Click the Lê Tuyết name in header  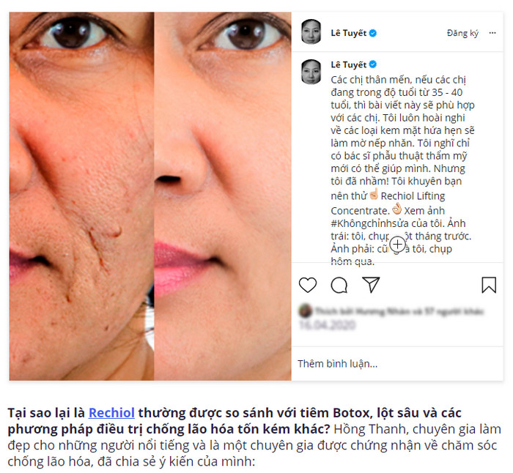pos(348,33)
